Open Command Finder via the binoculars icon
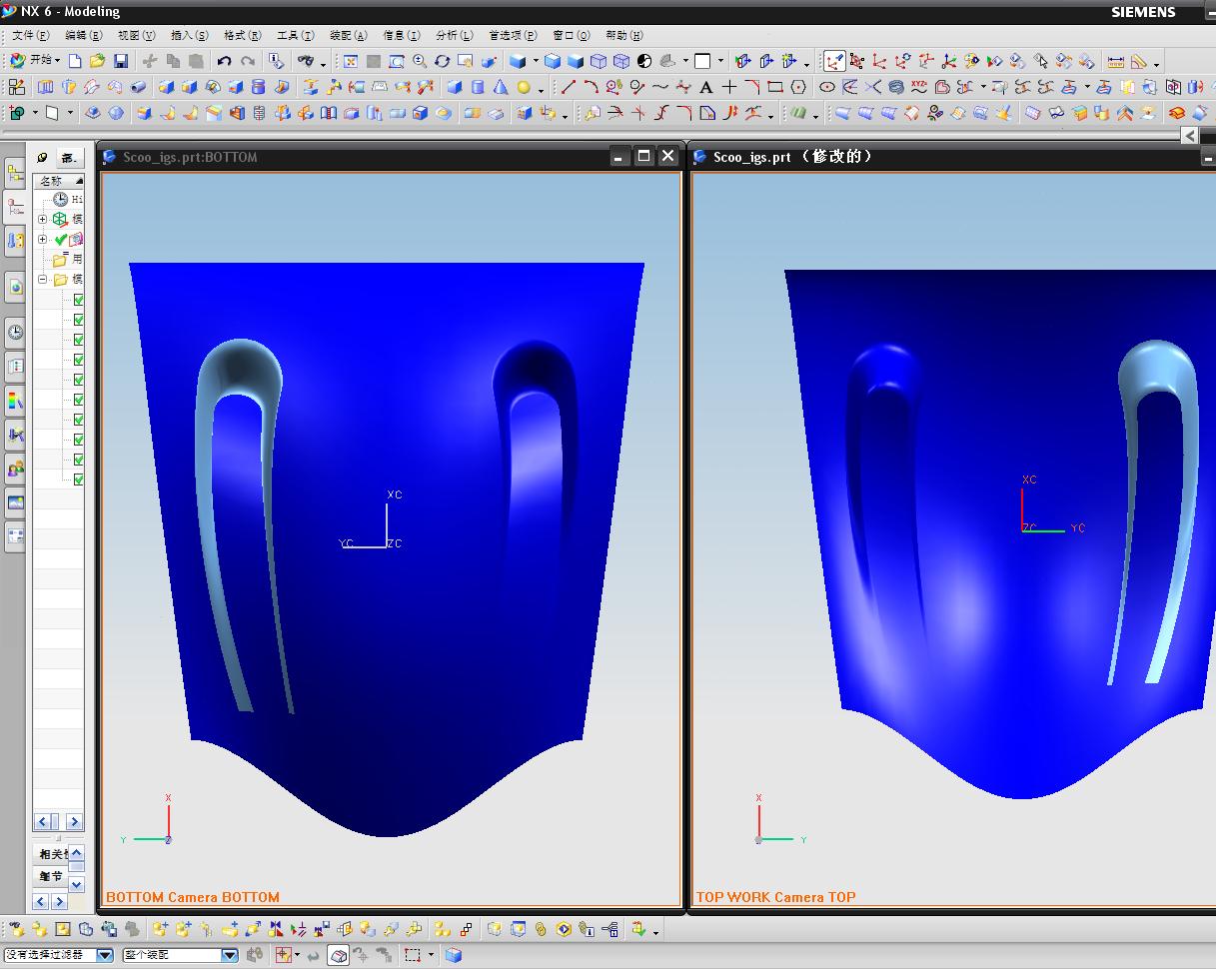Viewport: 1216px width, 969px height. [306, 61]
